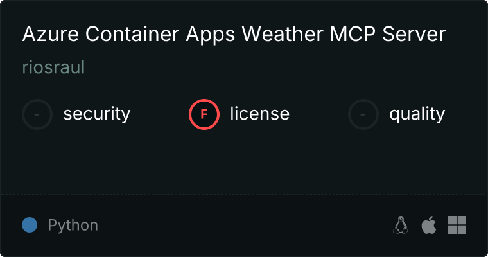Click the dashed divider above the footer
Viewport: 488px width, 257px height.
point(244,195)
